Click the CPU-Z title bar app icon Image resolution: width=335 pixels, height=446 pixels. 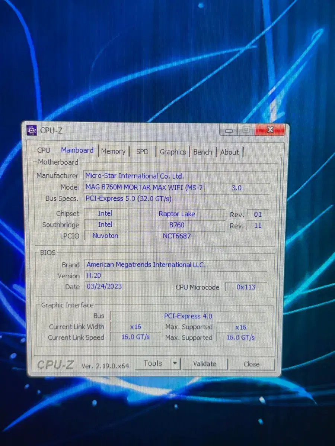(32, 130)
